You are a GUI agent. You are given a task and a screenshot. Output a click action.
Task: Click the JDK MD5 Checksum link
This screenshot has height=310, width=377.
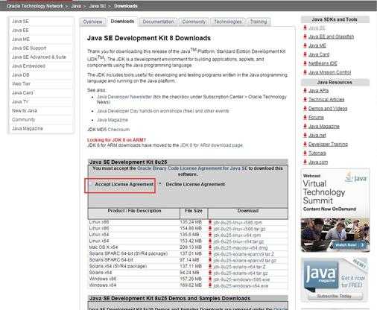tap(108, 130)
